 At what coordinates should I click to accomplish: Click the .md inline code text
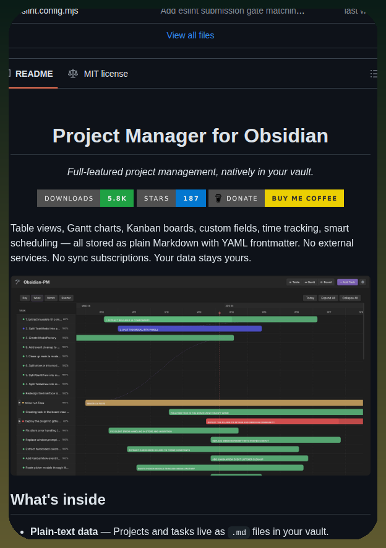[239, 533]
